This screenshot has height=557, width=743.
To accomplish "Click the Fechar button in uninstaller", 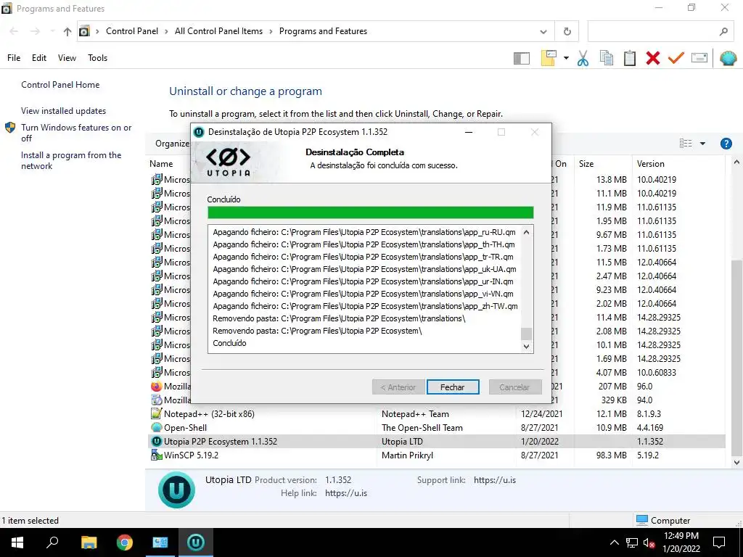I will tap(453, 387).
